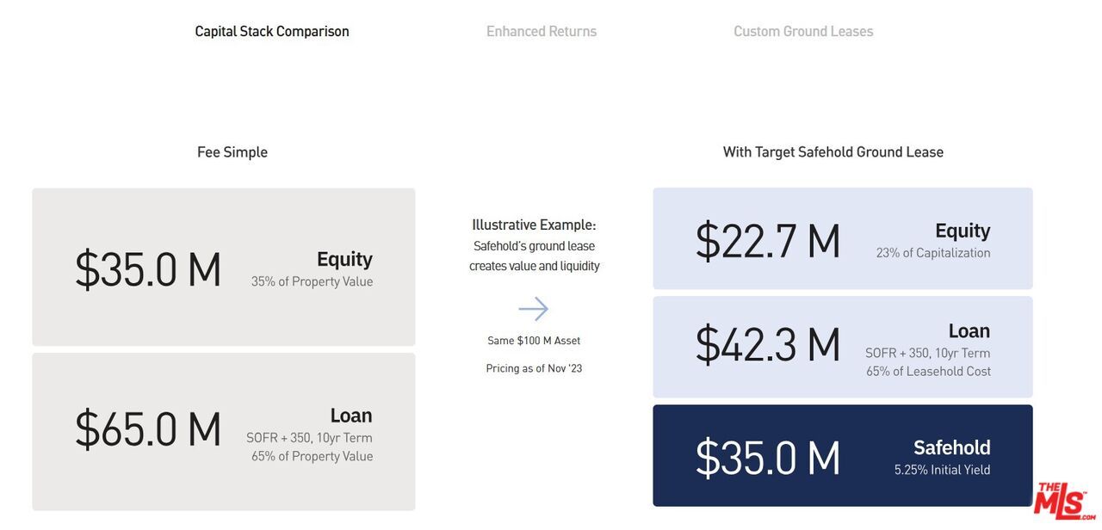Image resolution: width=1102 pixels, height=530 pixels.
Task: Click the 23% of Capitalization label
Action: [933, 253]
